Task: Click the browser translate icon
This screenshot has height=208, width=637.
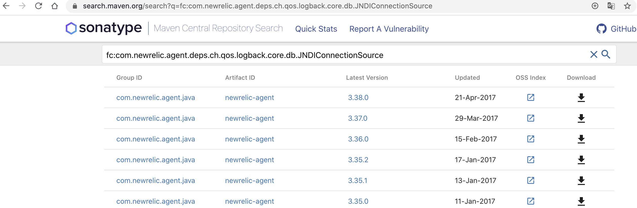Action: point(611,6)
